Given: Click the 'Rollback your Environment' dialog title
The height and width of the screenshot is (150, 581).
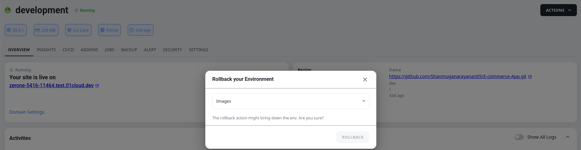Looking at the screenshot, I should coord(243,79).
